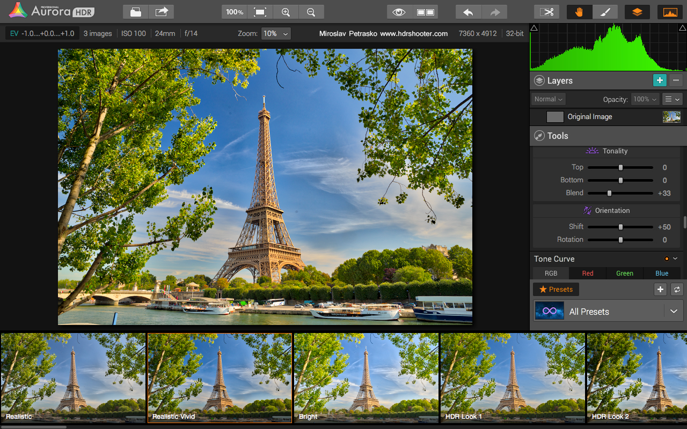Adjust the Bottom tonality slider

(620, 180)
